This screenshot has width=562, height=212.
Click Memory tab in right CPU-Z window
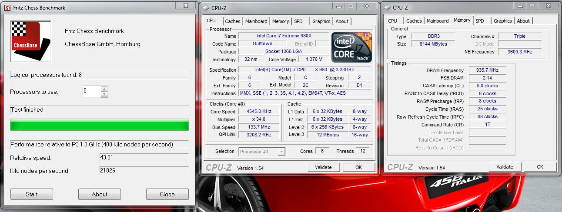(x=462, y=20)
